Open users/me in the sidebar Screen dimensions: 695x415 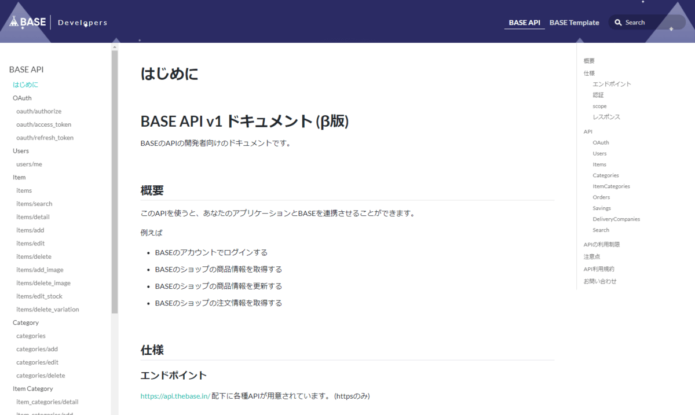[29, 164]
